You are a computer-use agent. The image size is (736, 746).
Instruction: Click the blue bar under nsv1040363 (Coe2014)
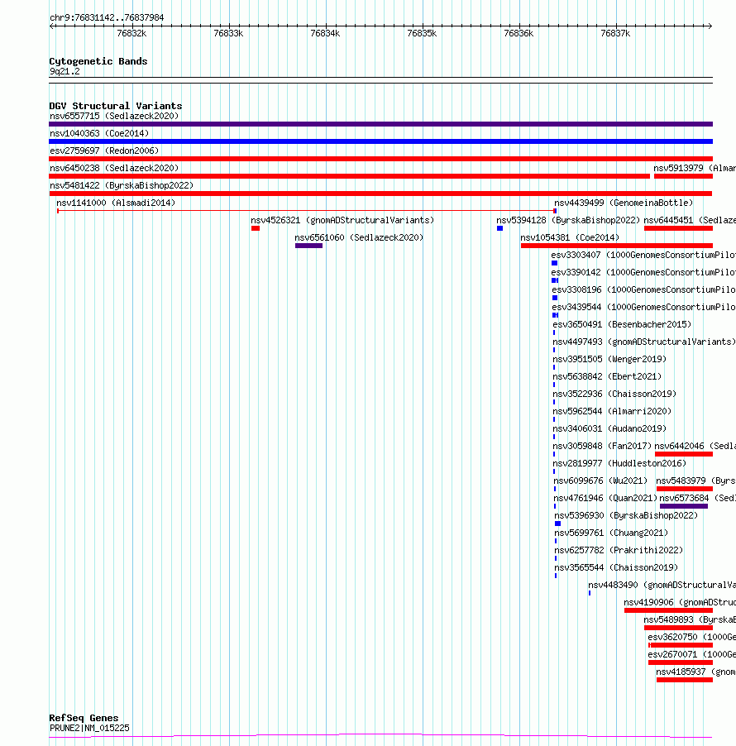coord(380,141)
